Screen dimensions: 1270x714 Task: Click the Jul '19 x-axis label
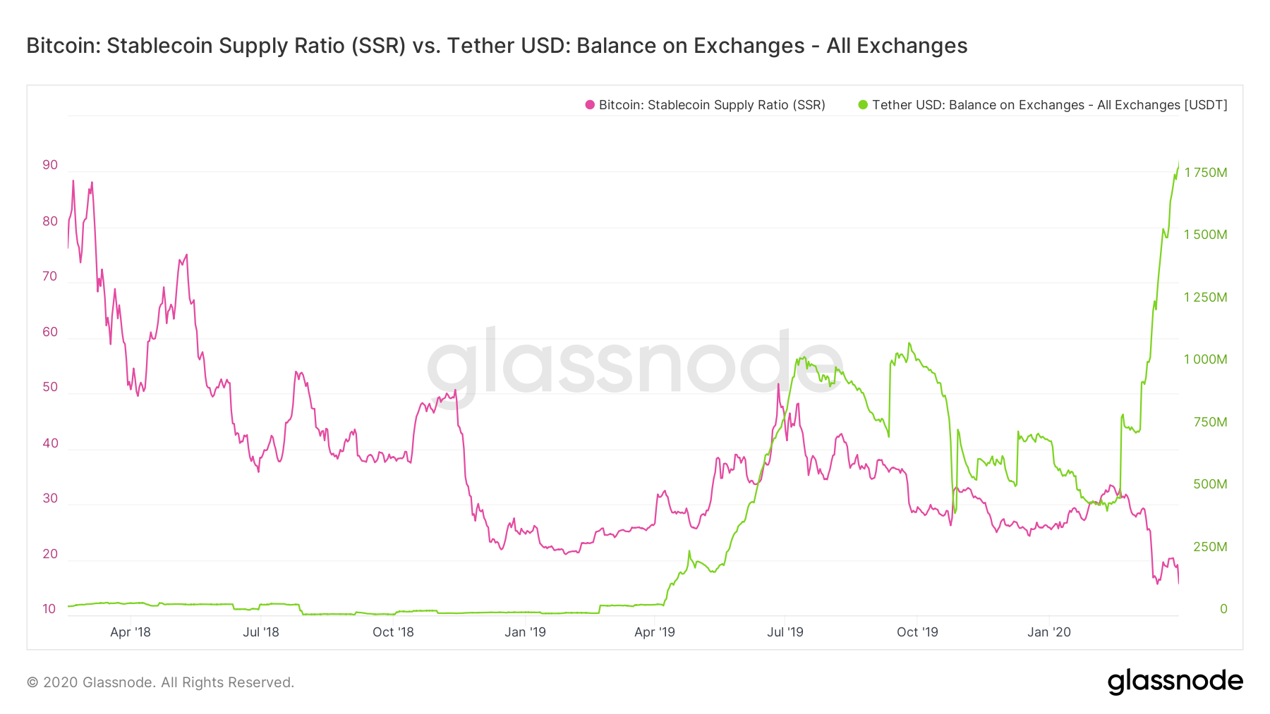(x=785, y=632)
